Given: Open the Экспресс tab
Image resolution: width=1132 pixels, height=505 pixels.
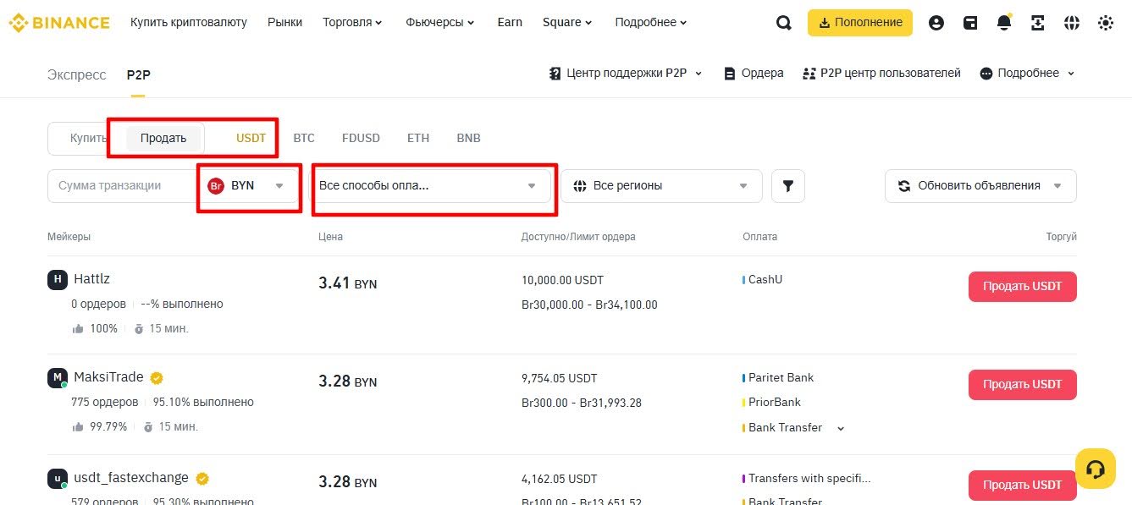Looking at the screenshot, I should pyautogui.click(x=76, y=74).
